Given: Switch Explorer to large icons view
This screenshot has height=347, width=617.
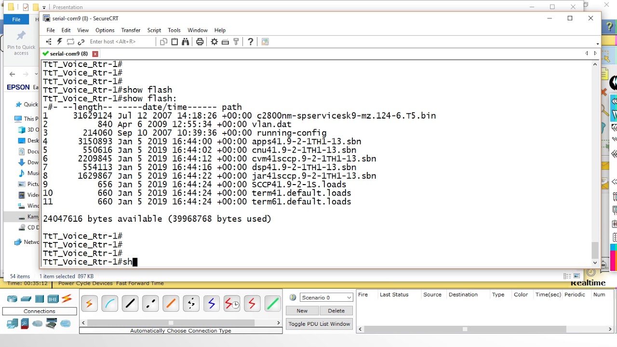Looking at the screenshot, I should tap(577, 276).
